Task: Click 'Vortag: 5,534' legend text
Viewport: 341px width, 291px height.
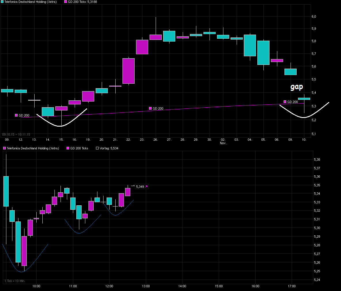Action: point(109,148)
